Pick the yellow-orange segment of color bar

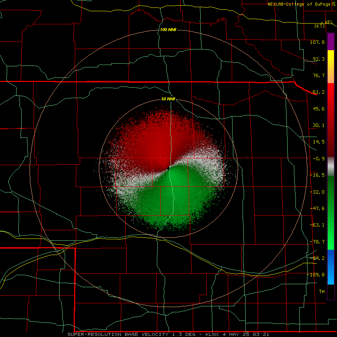point(331,67)
